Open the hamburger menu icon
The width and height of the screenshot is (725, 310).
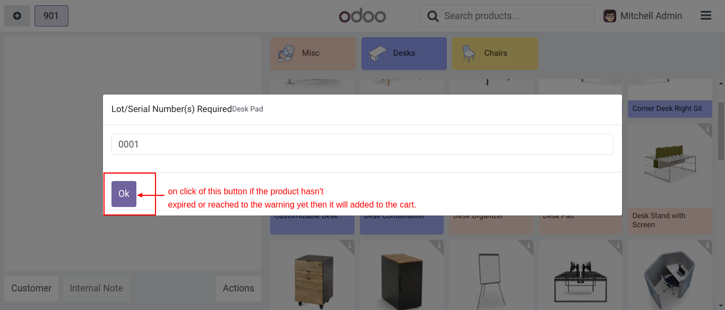click(x=705, y=16)
